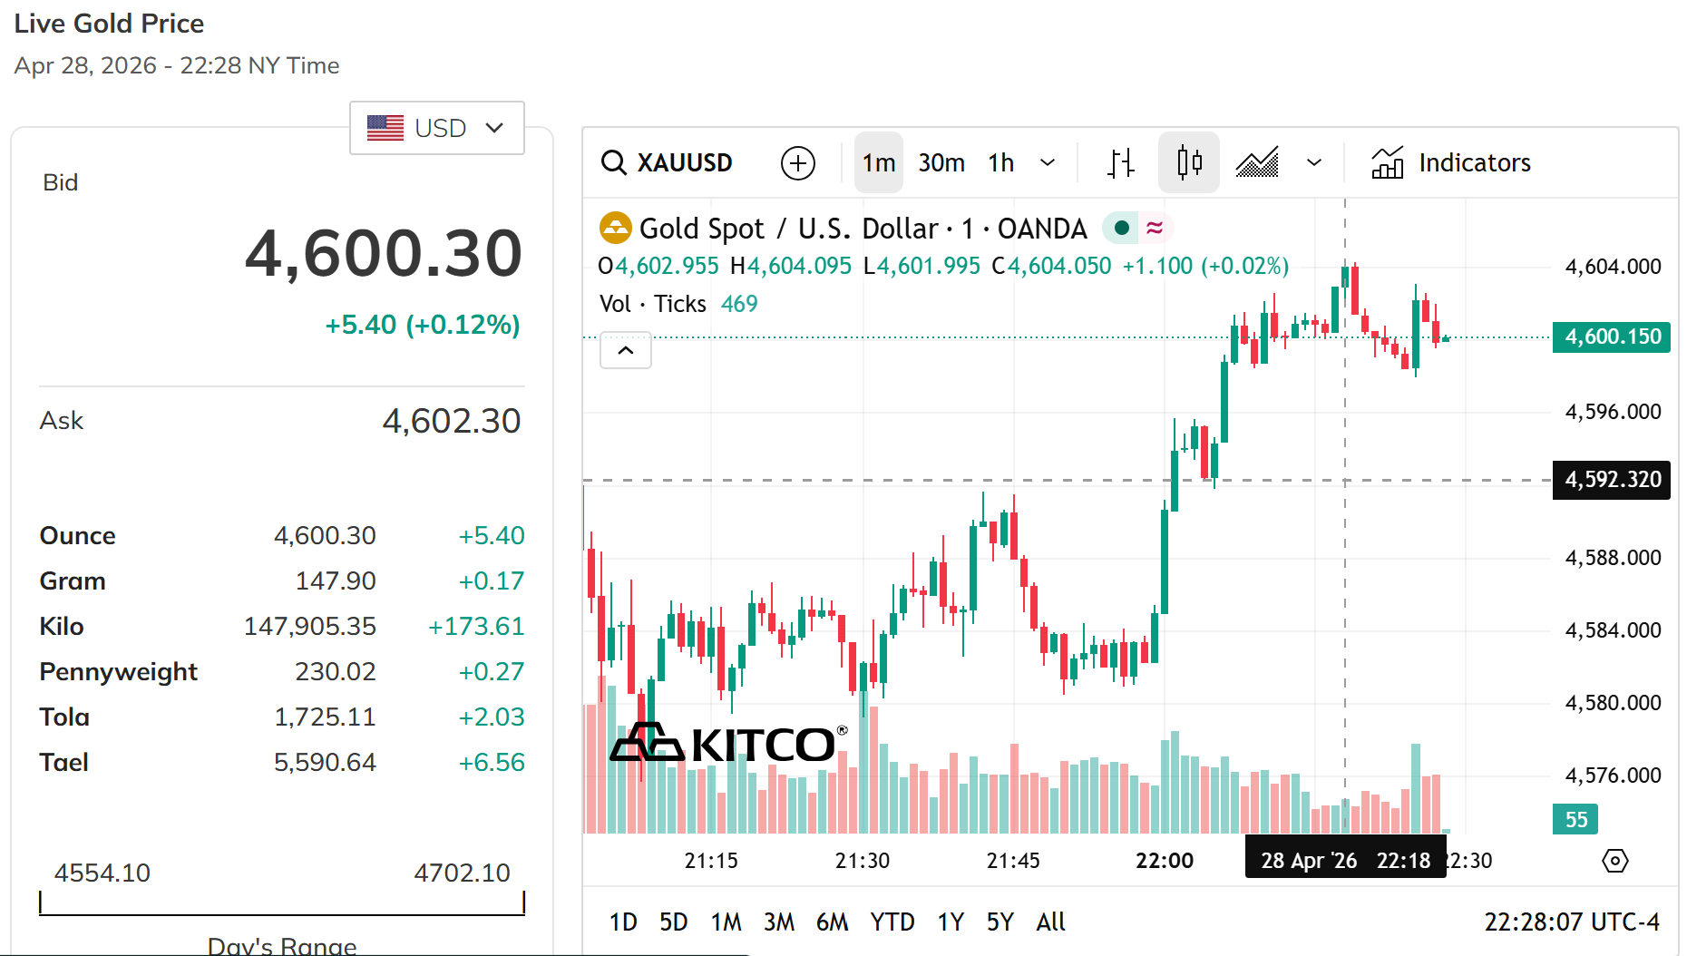Image resolution: width=1687 pixels, height=956 pixels.
Task: Expand more chart styles dropdown
Action: coord(1313,163)
